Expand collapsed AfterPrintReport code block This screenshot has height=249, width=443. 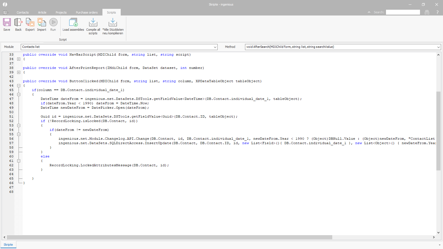click(19, 72)
